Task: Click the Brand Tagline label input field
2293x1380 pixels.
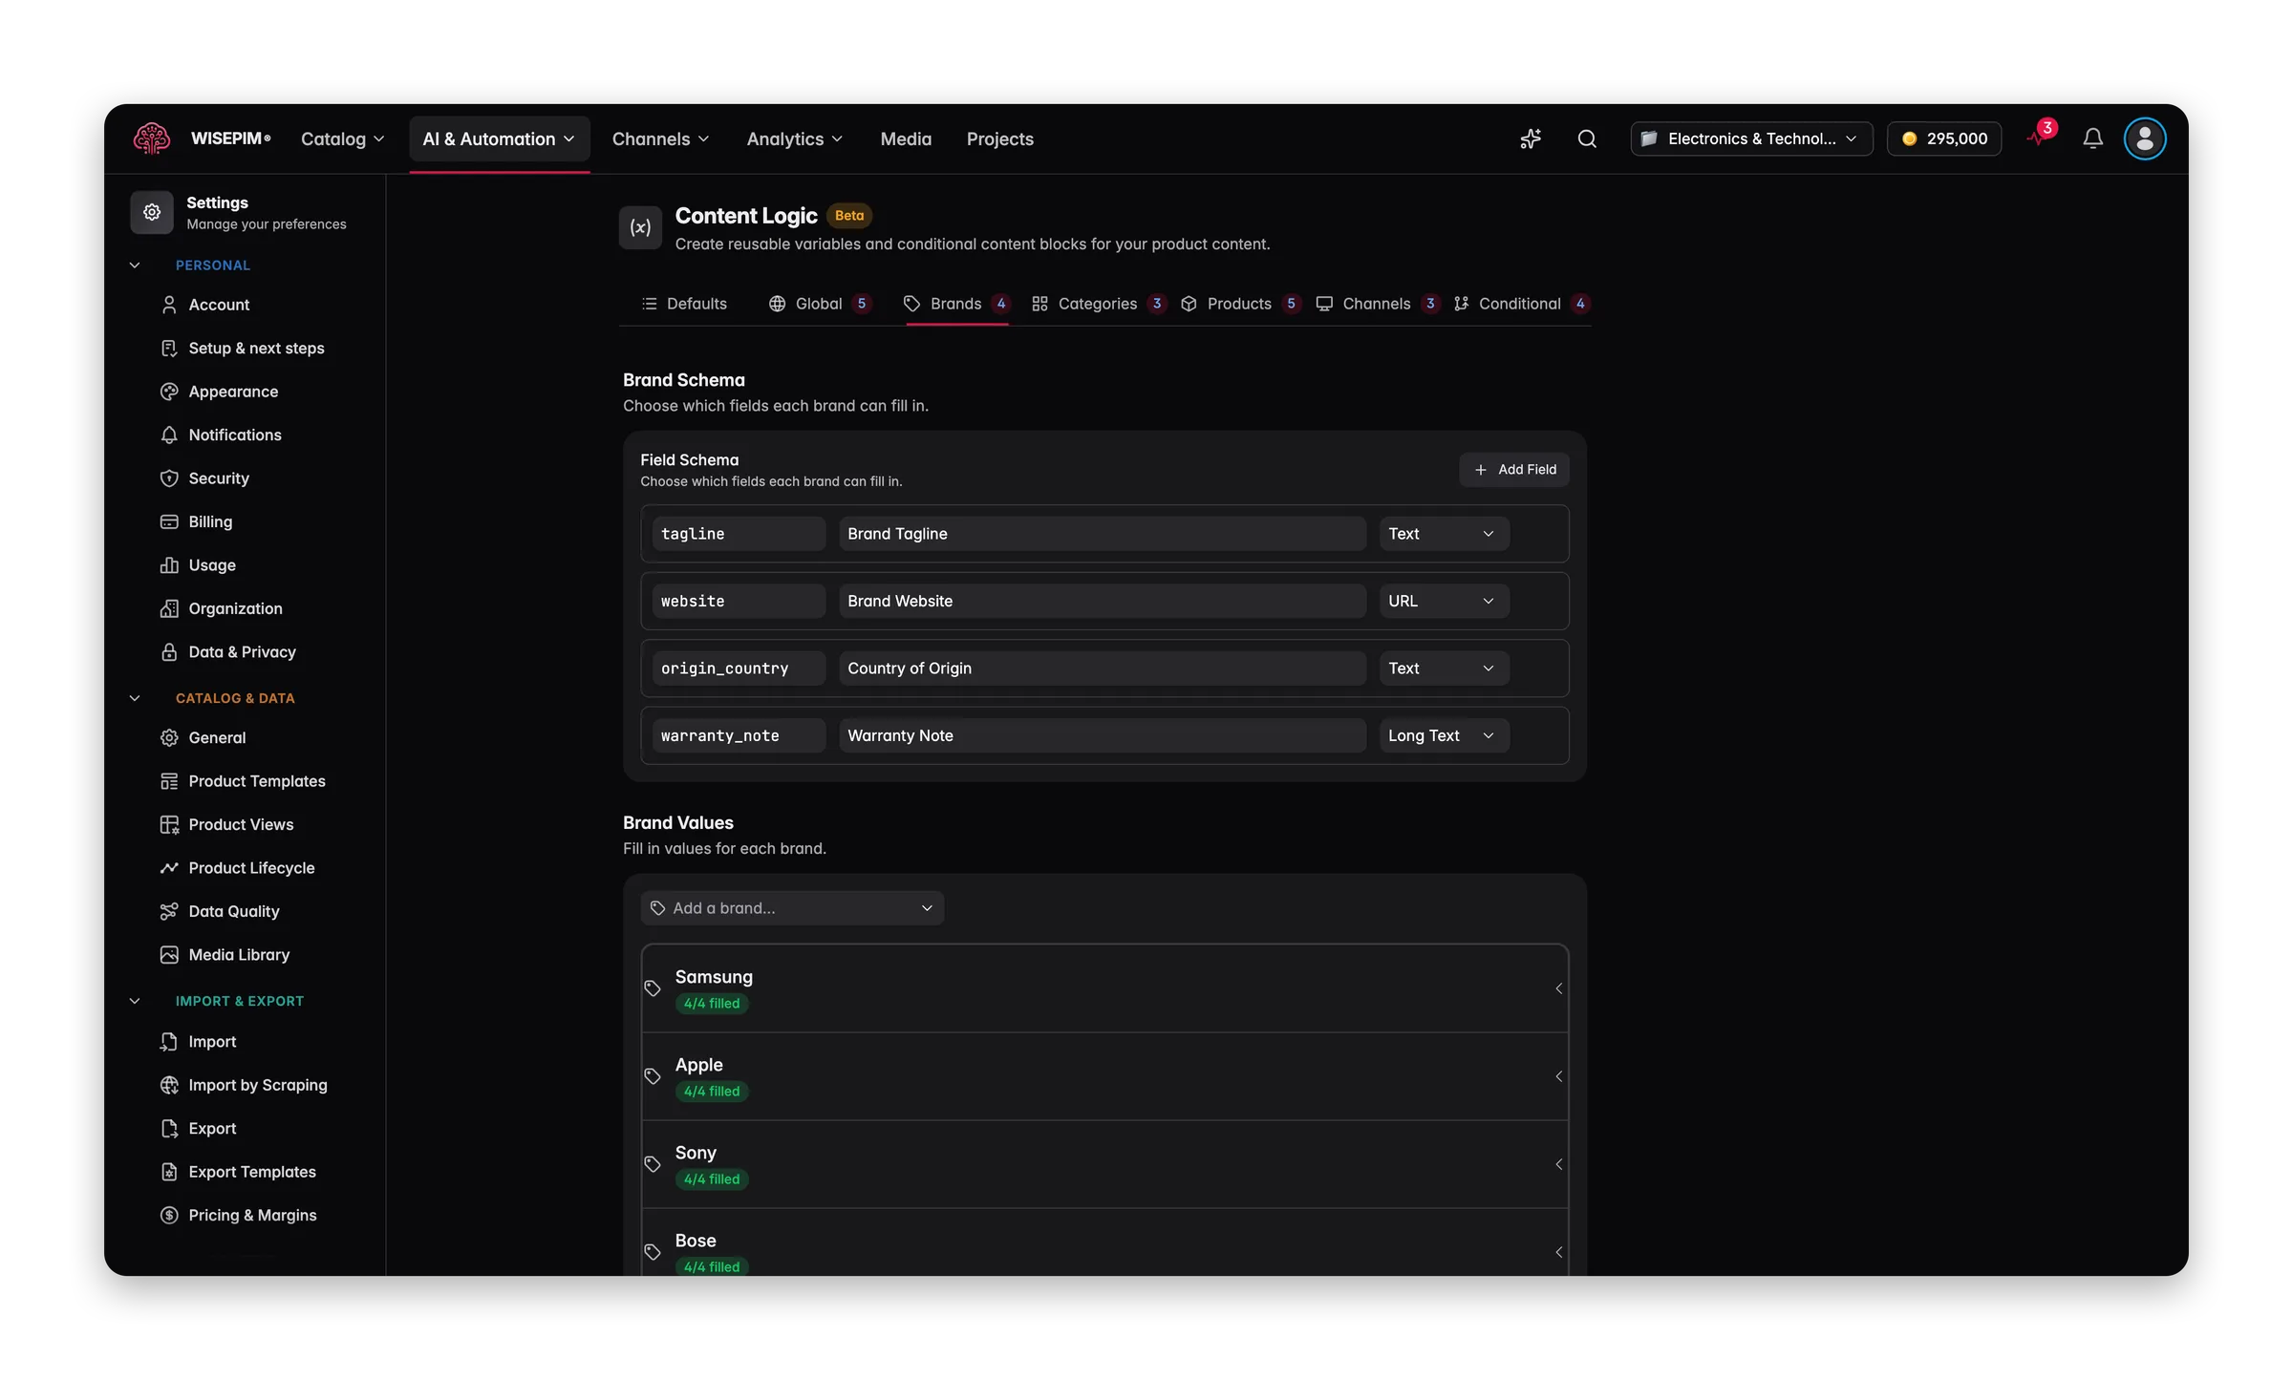Action: tap(1103, 534)
